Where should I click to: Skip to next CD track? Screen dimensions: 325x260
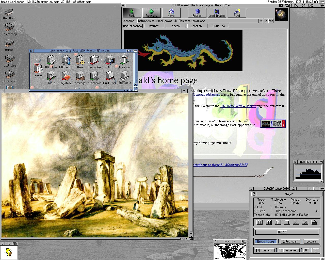click(305, 222)
